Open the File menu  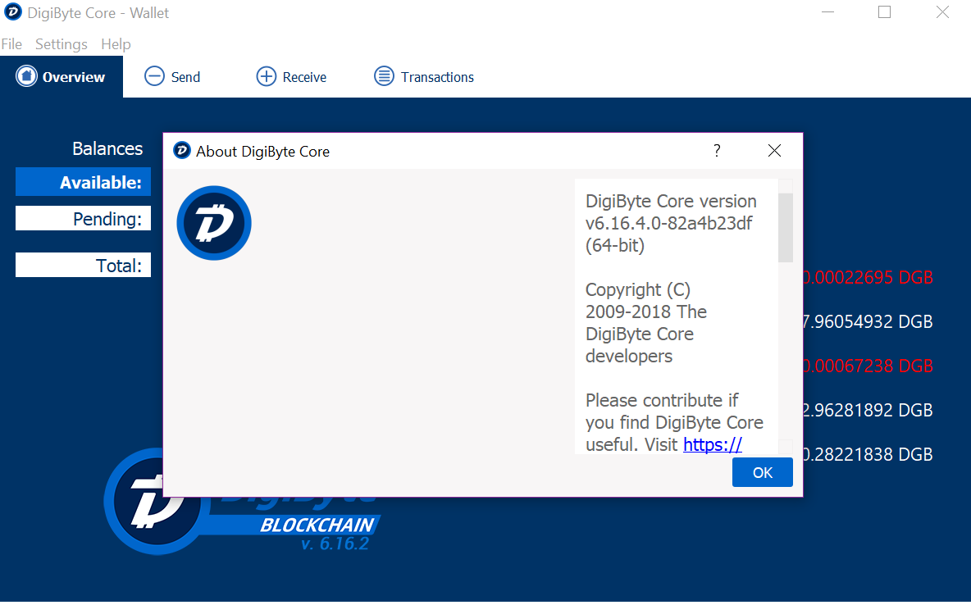click(x=12, y=43)
